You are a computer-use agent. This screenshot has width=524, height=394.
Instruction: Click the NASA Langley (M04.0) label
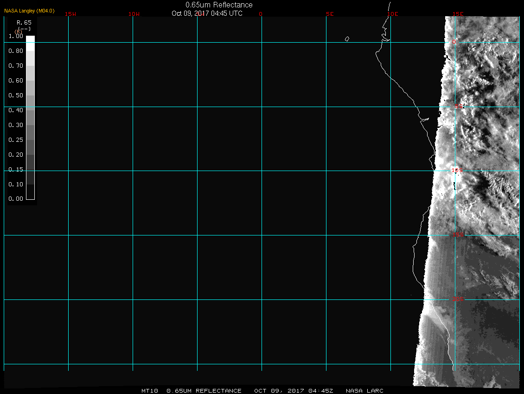coord(29,10)
